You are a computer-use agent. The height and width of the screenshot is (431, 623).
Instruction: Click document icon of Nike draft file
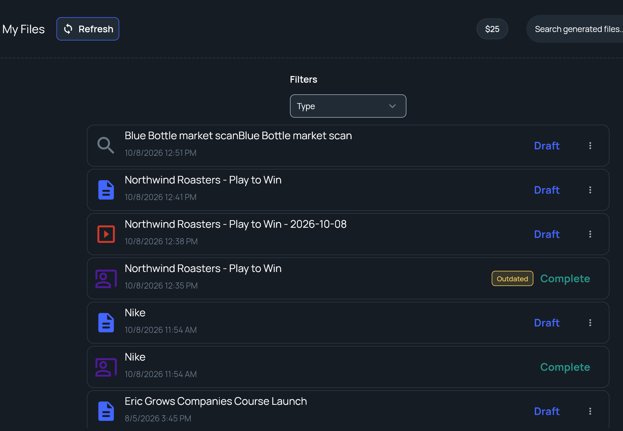click(106, 322)
